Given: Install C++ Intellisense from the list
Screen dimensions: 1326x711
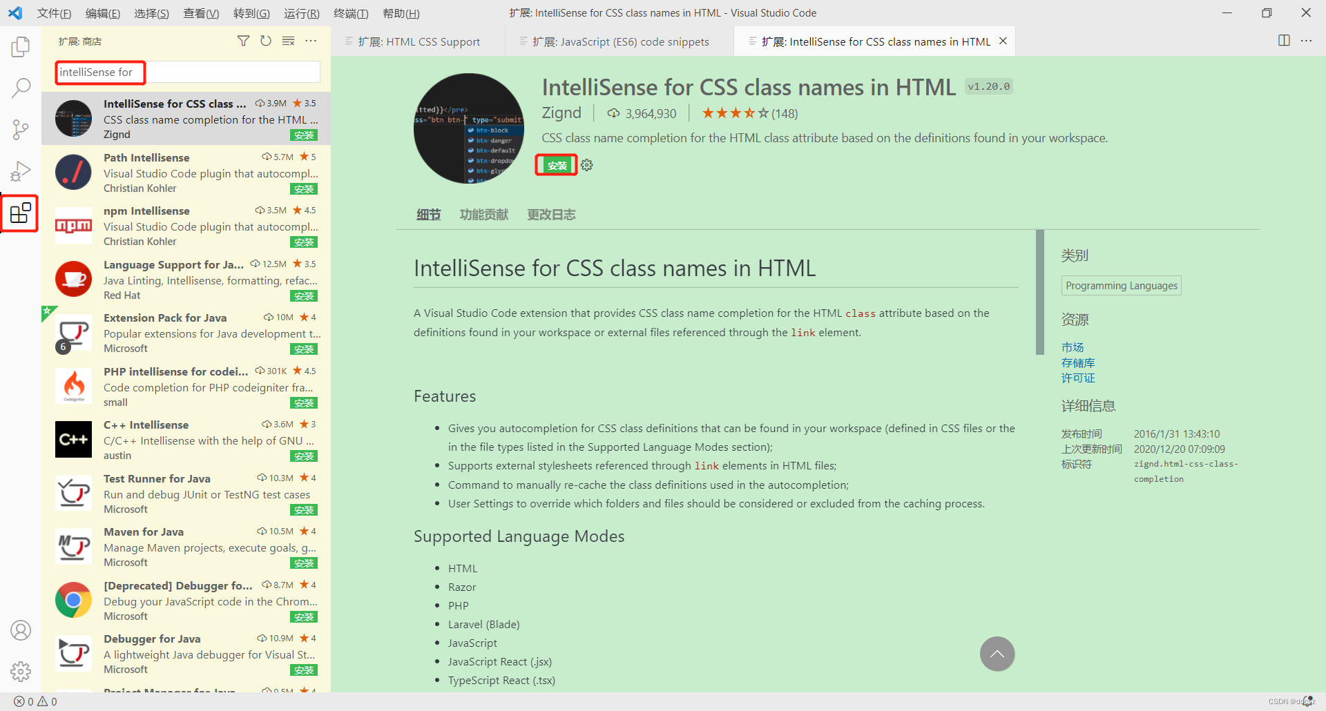Looking at the screenshot, I should (304, 456).
